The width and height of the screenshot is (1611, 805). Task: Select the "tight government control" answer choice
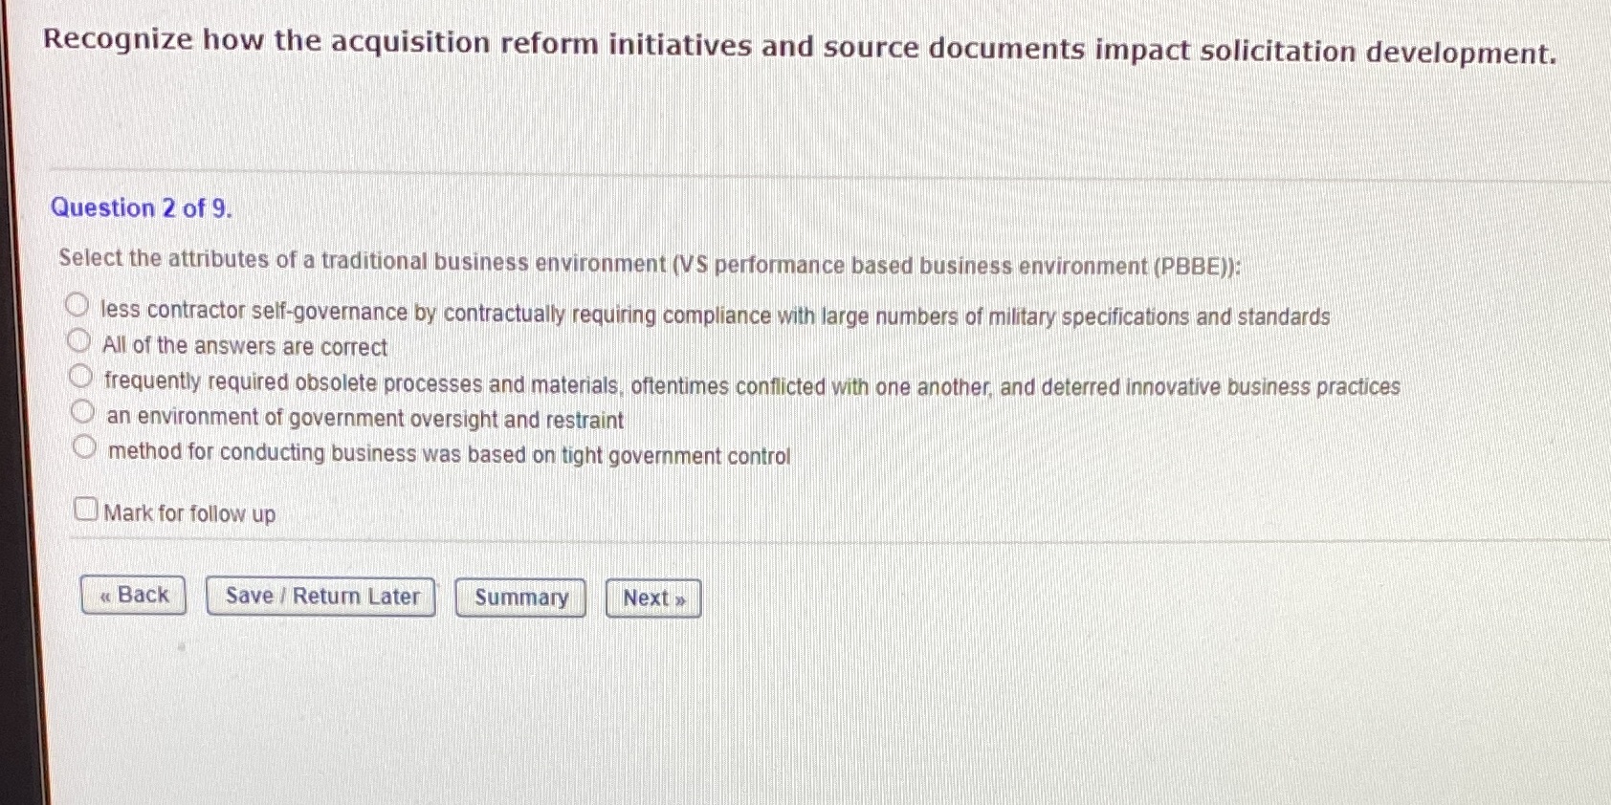coord(84,444)
